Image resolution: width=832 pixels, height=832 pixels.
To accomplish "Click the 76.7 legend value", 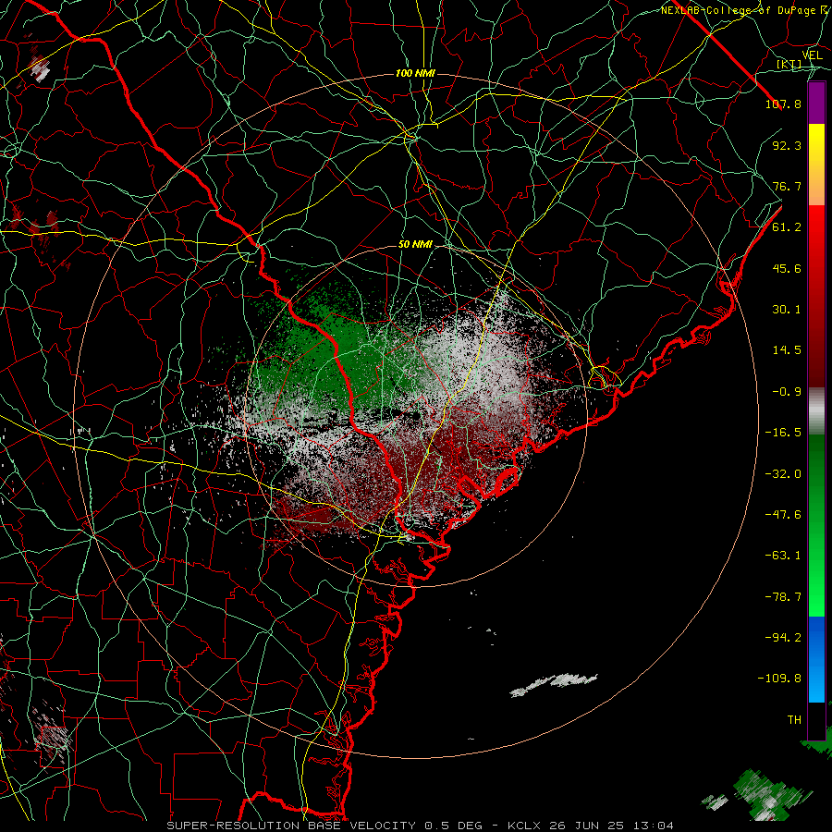I will [x=787, y=186].
